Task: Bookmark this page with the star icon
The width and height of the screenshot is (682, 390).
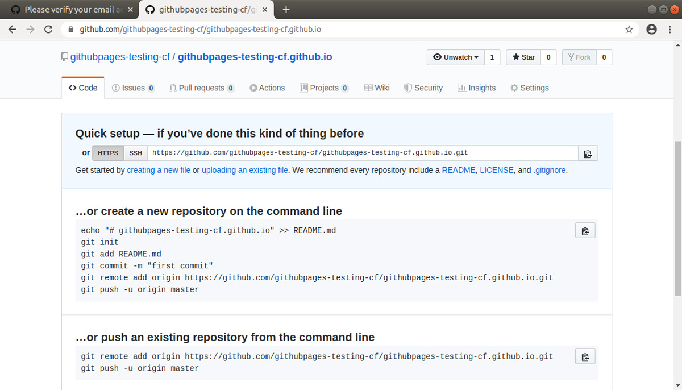Action: (x=629, y=28)
